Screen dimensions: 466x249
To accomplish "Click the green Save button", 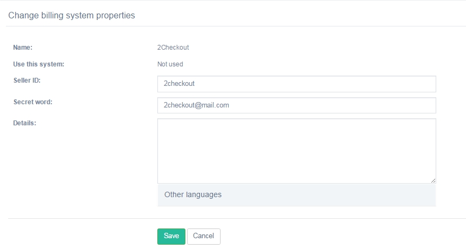I will click(x=171, y=236).
